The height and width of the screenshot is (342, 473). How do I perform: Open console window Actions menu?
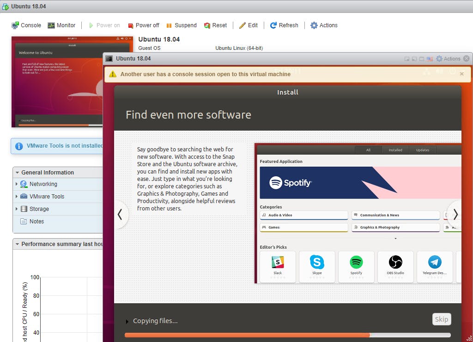[x=448, y=59]
